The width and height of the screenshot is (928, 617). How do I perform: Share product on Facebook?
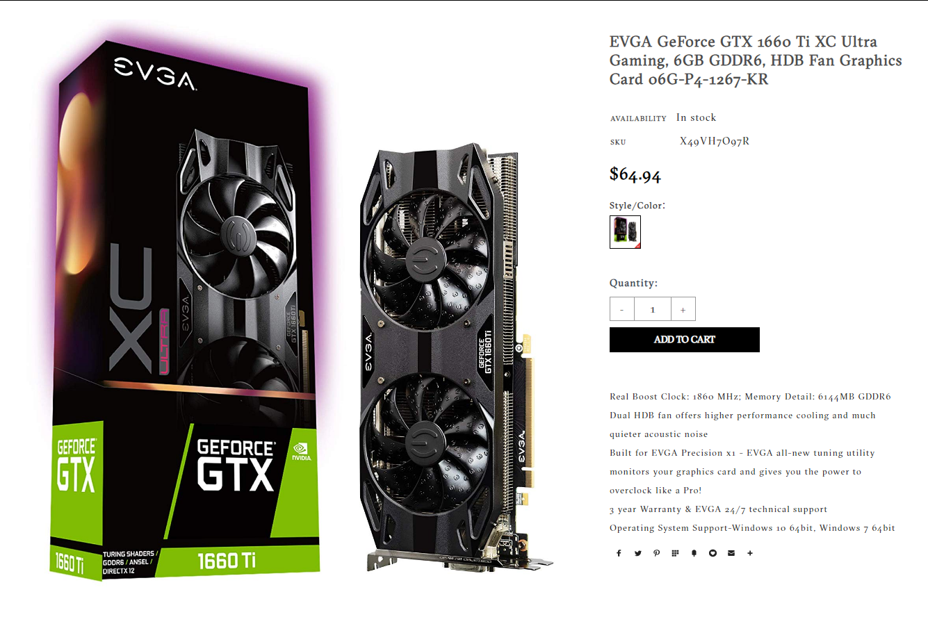(619, 553)
